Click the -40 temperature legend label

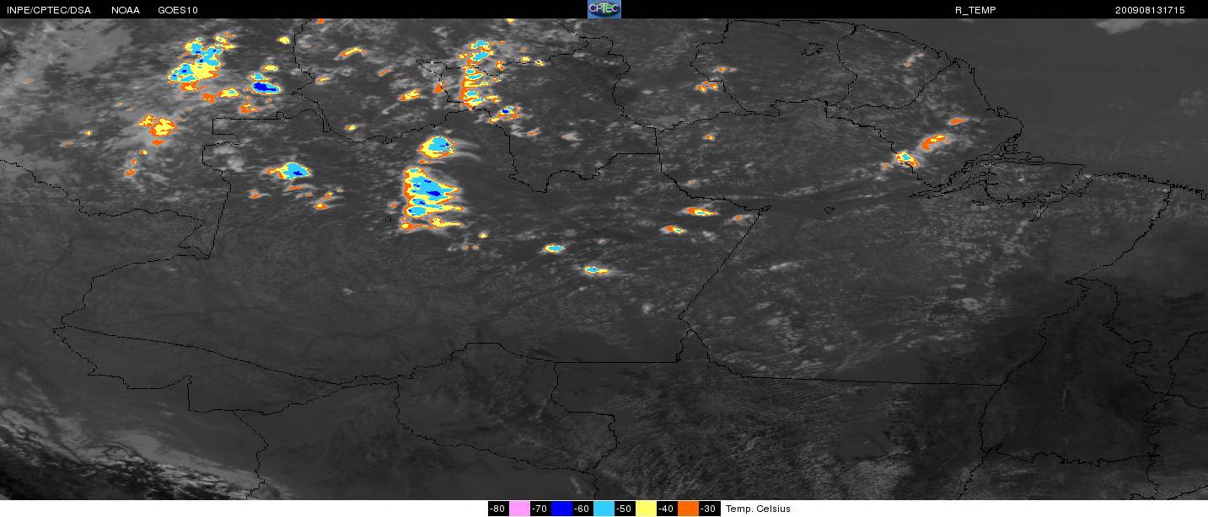pos(667,509)
